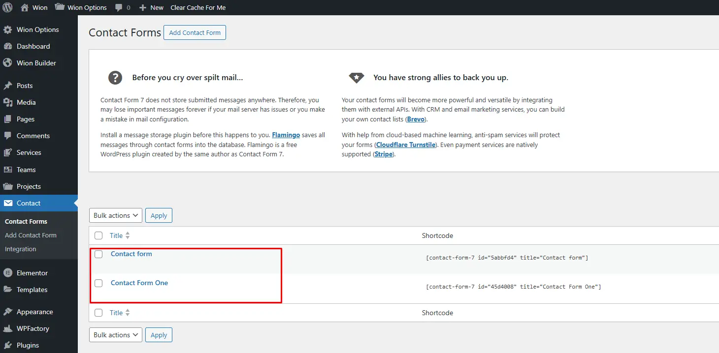The height and width of the screenshot is (353, 719).
Task: Open the Wion home icon
Action: 25,7
